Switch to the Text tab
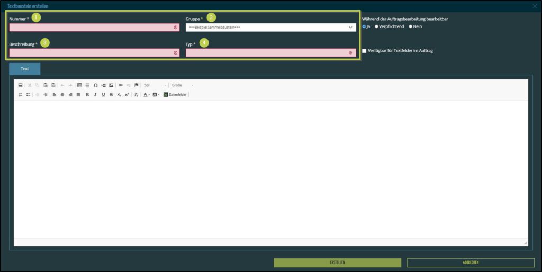This screenshot has width=542, height=272. pos(24,69)
